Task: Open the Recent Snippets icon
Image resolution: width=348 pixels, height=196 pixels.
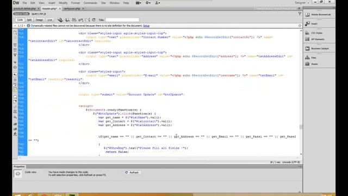Action: pyautogui.click(x=15, y=112)
